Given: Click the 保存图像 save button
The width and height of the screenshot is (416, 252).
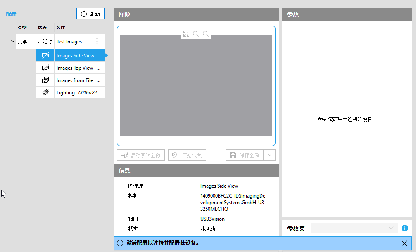Looking at the screenshot, I should tap(245, 155).
